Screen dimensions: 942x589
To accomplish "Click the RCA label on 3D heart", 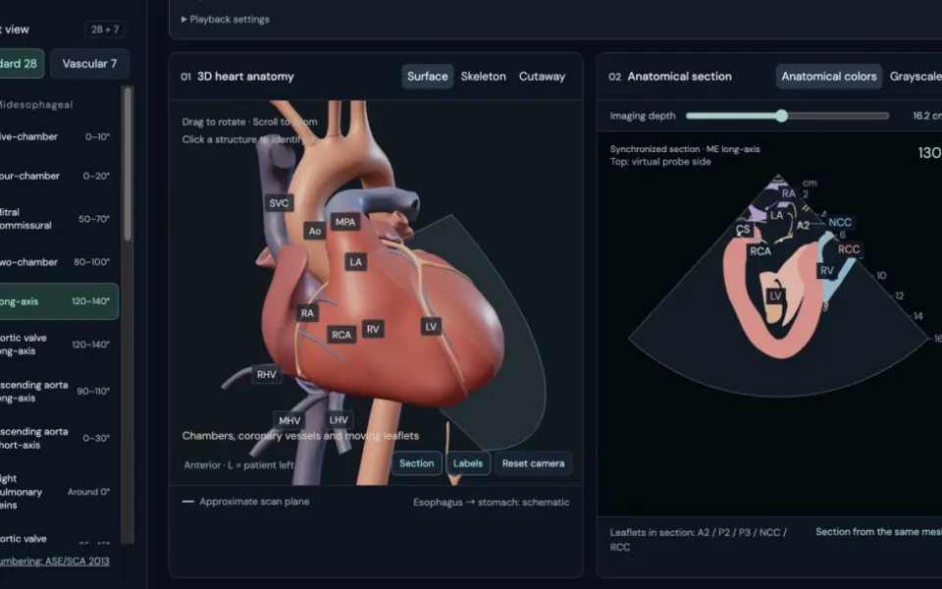I will (341, 335).
